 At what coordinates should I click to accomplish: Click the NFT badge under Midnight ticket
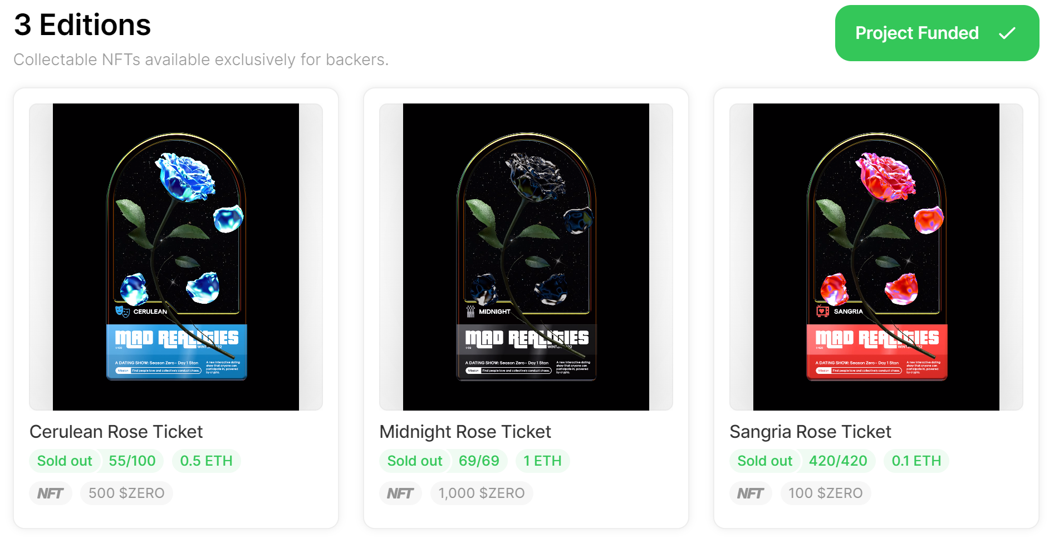[x=400, y=493]
